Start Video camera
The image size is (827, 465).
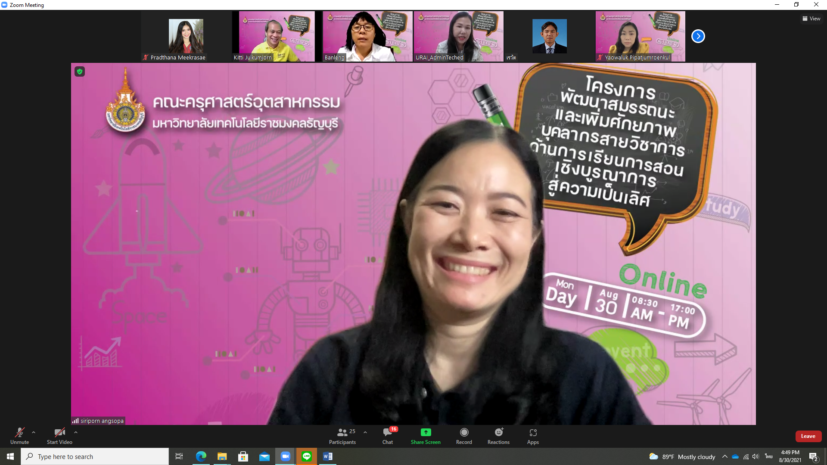click(59, 436)
